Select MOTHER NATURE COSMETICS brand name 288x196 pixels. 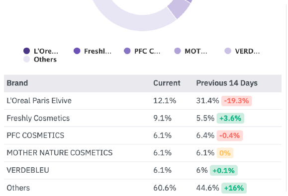[x=60, y=153]
